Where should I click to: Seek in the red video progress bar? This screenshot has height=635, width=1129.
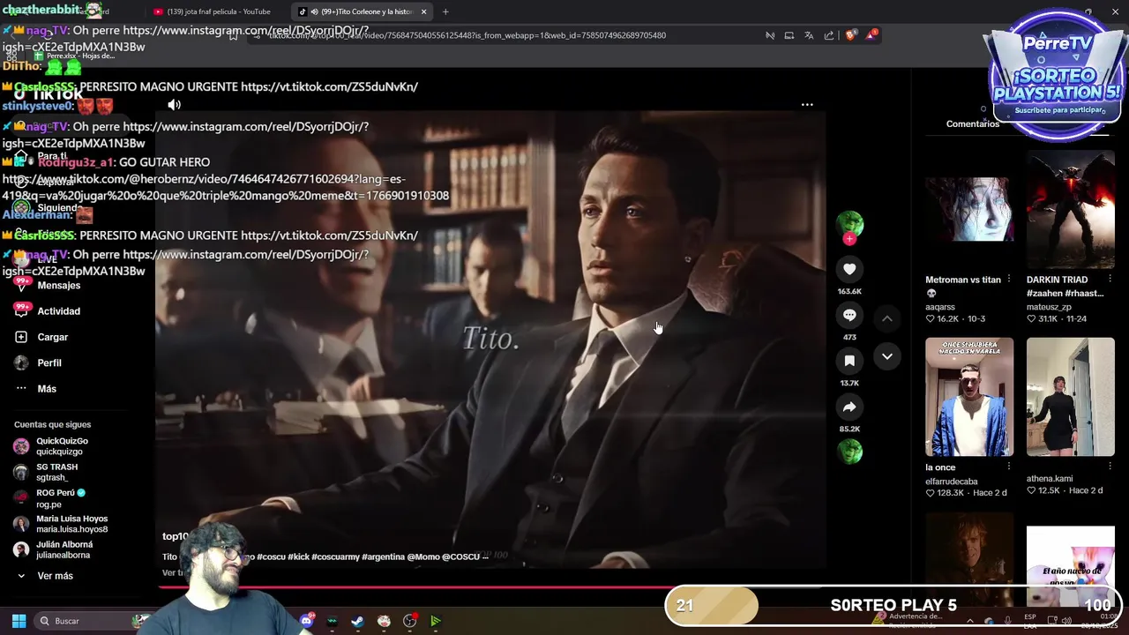pos(490,586)
